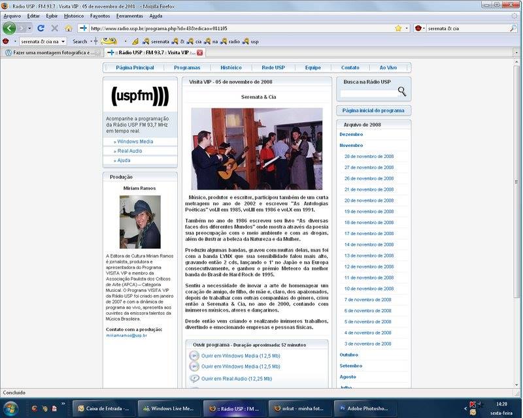Click the magnifier icon in browser search box
This screenshot has height=418, width=523.
click(513, 28)
